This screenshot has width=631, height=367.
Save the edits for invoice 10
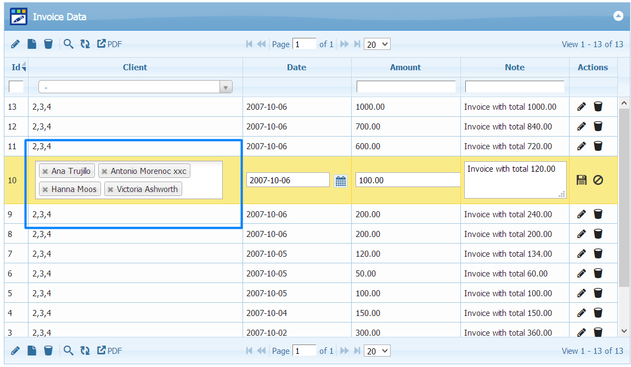tap(581, 179)
